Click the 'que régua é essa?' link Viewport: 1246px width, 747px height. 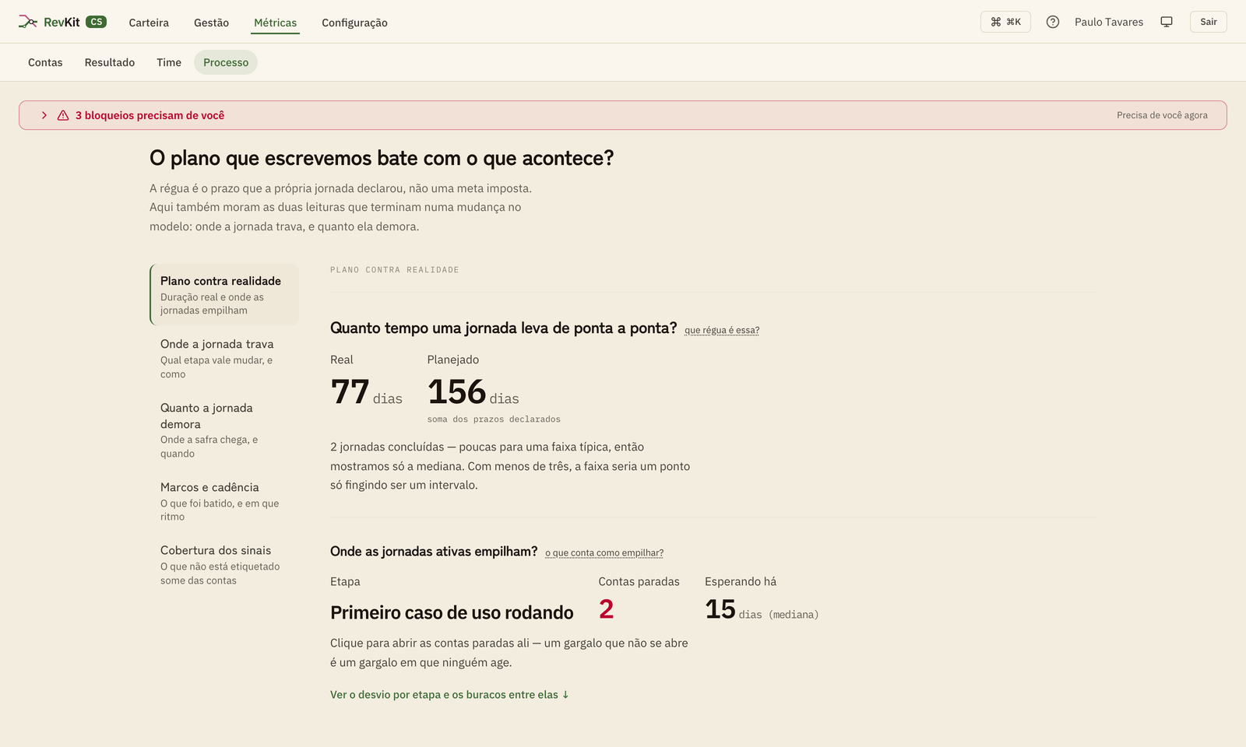(722, 330)
